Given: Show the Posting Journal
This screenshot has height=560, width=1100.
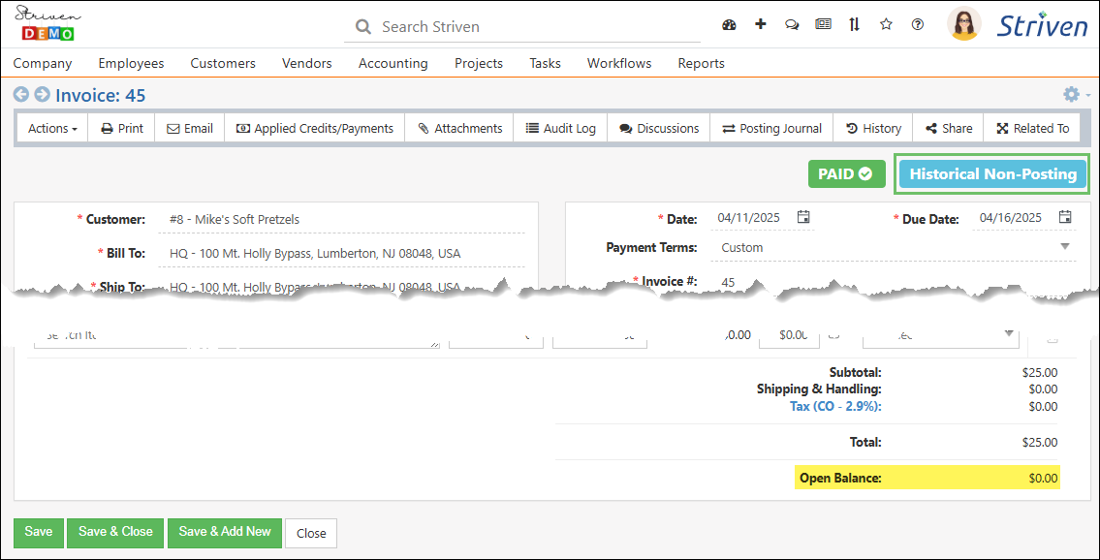Looking at the screenshot, I should click(771, 128).
